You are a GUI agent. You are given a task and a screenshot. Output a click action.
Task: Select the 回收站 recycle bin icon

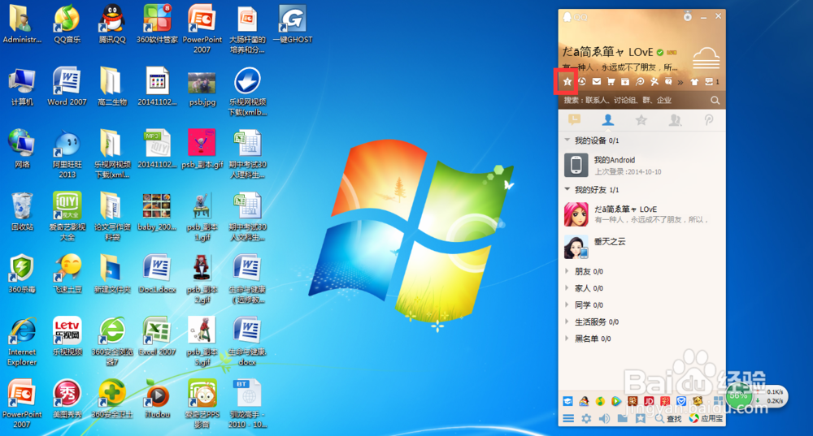[x=22, y=211]
